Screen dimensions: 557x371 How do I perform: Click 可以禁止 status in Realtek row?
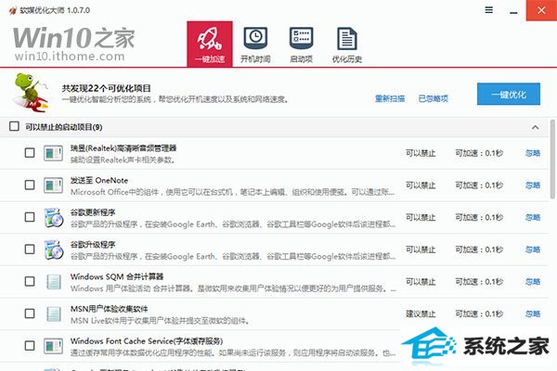click(421, 153)
